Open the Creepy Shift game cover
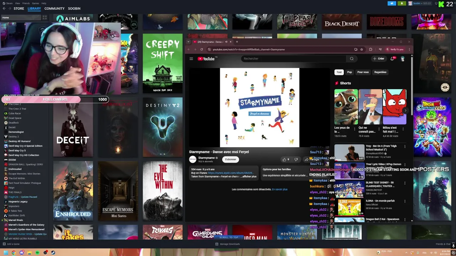Screen dimensions: 456x256 pyautogui.click(x=162, y=63)
